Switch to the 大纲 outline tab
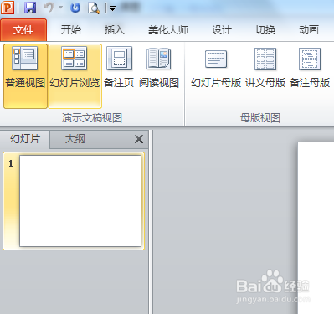 point(75,139)
